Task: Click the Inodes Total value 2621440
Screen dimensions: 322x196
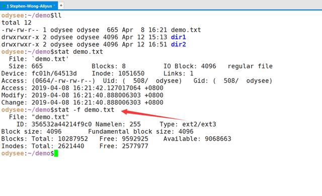Action: [x=71, y=146]
